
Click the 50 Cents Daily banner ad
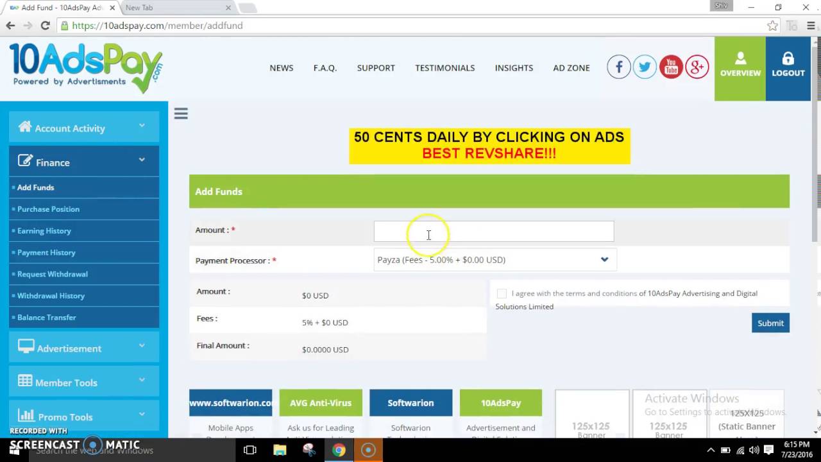pos(489,146)
